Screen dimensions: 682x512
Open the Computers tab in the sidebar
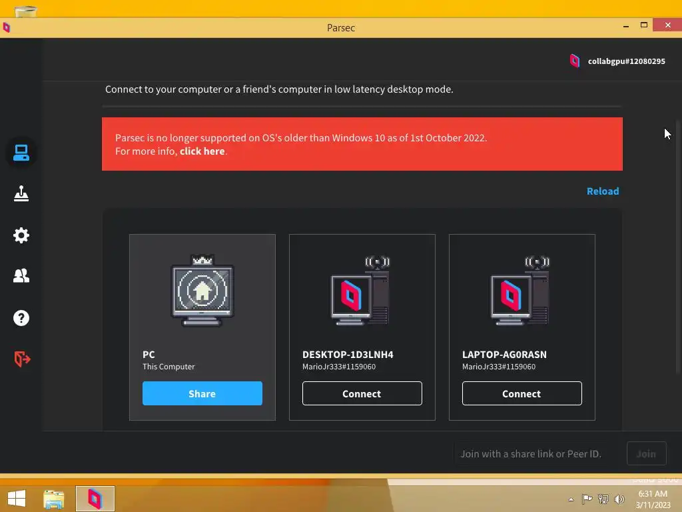pos(21,153)
